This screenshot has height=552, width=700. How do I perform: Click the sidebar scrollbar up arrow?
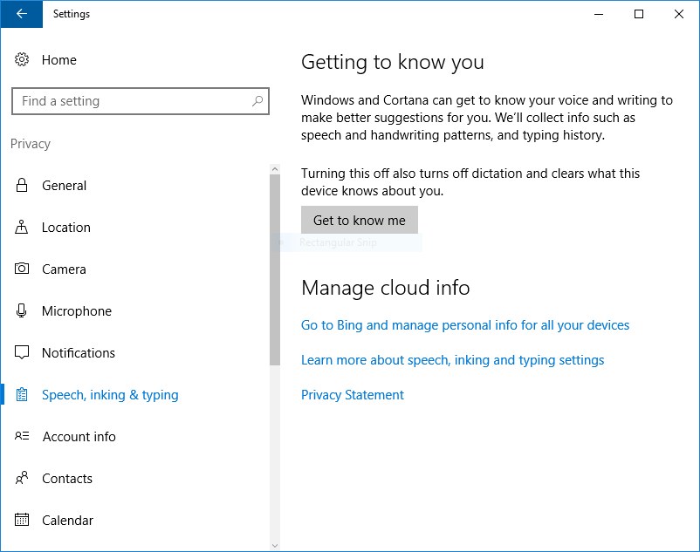[x=275, y=169]
